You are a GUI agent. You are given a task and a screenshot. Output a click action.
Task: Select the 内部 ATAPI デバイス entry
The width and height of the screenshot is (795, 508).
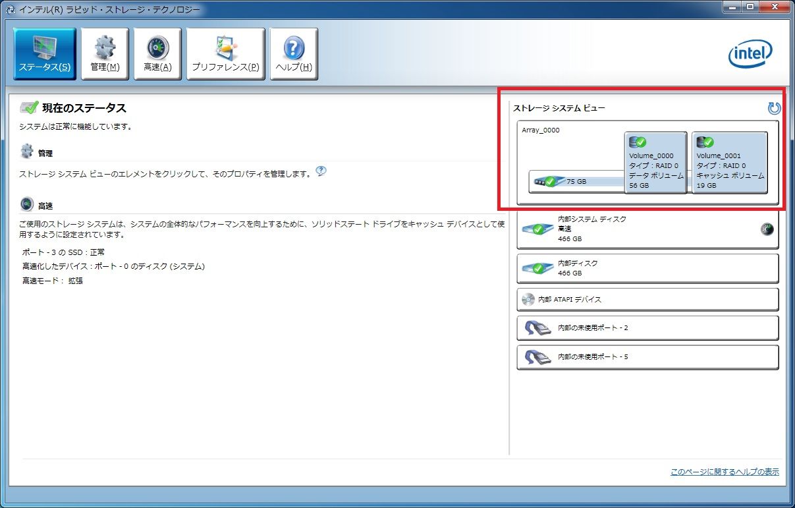647,299
